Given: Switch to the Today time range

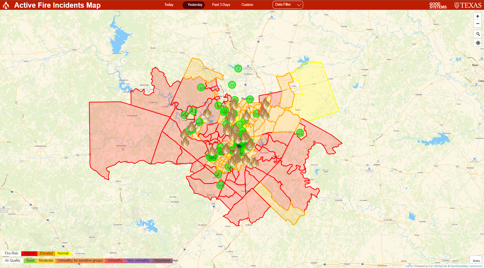Looking at the screenshot, I should point(169,5).
